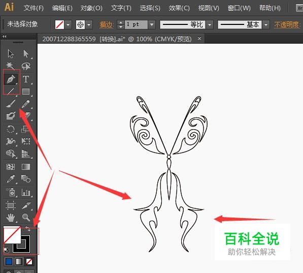Open the 基本 brush definition dropdown
The width and height of the screenshot is (303, 273).
(x=266, y=24)
